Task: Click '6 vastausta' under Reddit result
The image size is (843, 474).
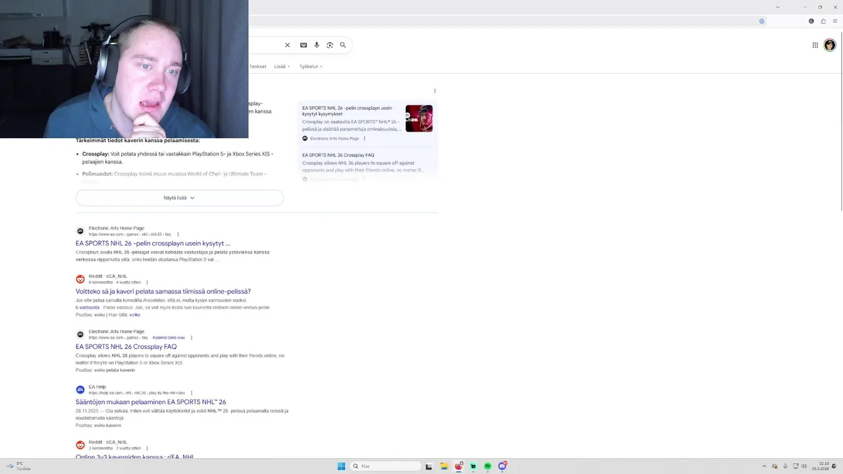Action: click(88, 307)
